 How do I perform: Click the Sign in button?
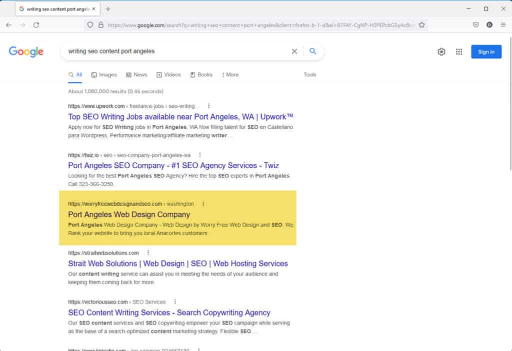[x=486, y=52]
